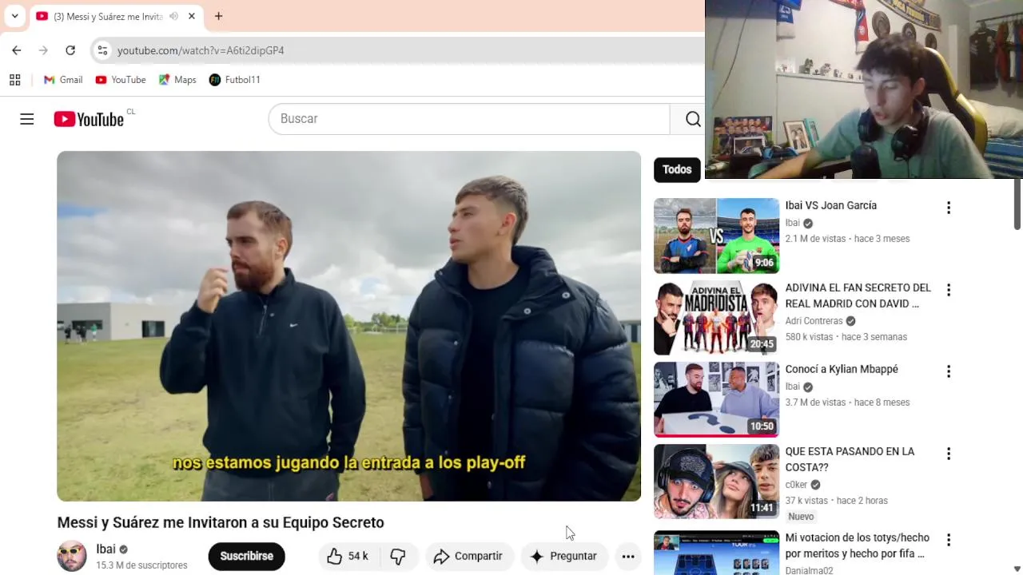The width and height of the screenshot is (1023, 575).
Task: Open Ibai channel avatar
Action: (71, 557)
